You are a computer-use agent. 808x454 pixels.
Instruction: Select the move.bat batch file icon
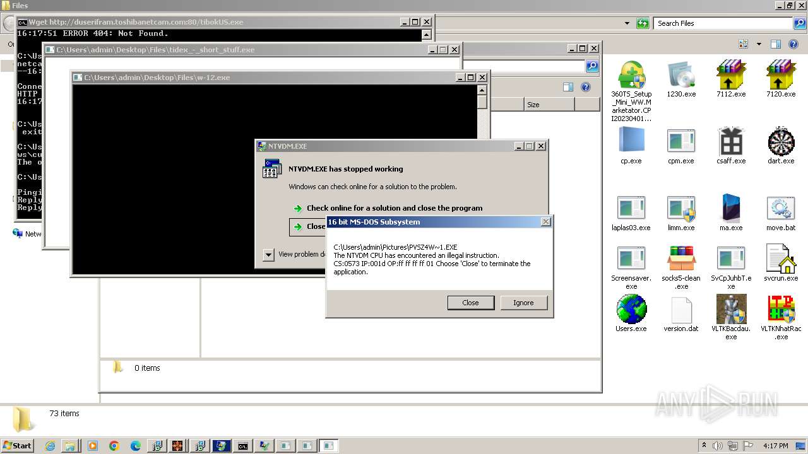781,208
